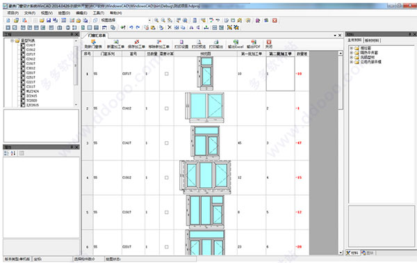Click the blue save disk icon in top toolbar

tap(49, 20)
